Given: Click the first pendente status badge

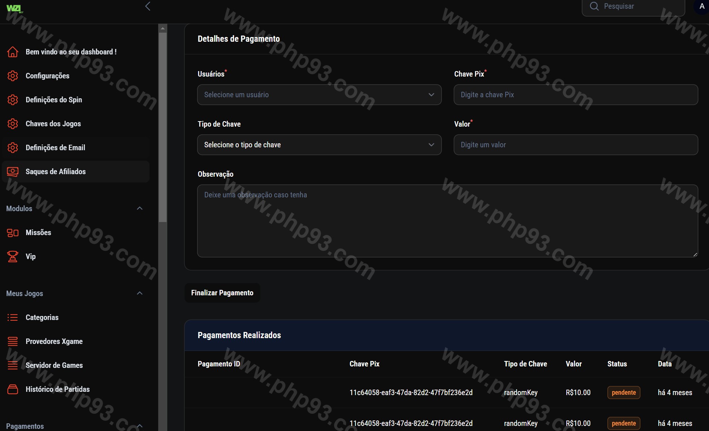Looking at the screenshot, I should [x=623, y=393].
